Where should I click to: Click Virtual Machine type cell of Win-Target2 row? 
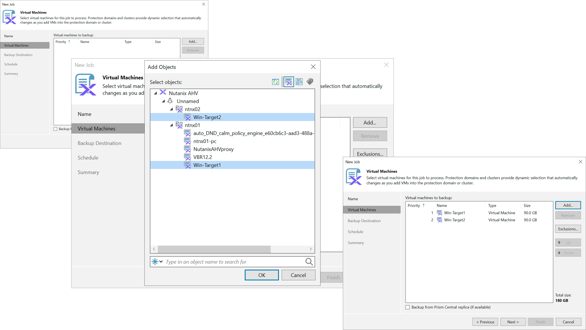coord(502,220)
